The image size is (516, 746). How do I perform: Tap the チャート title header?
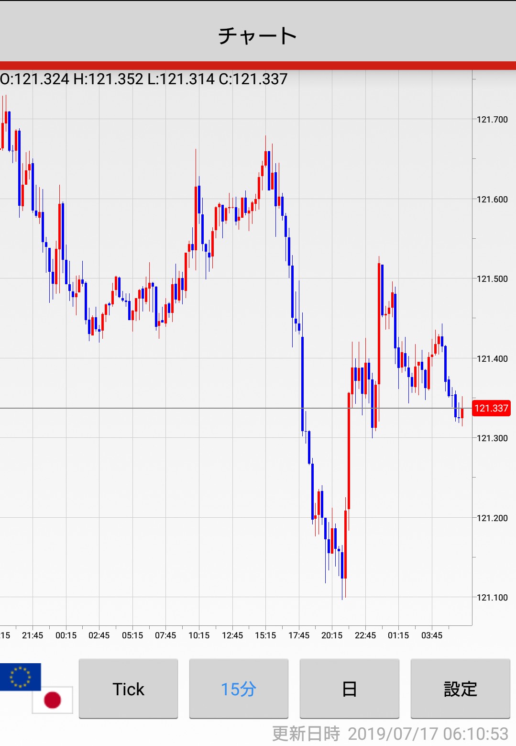coord(258,36)
